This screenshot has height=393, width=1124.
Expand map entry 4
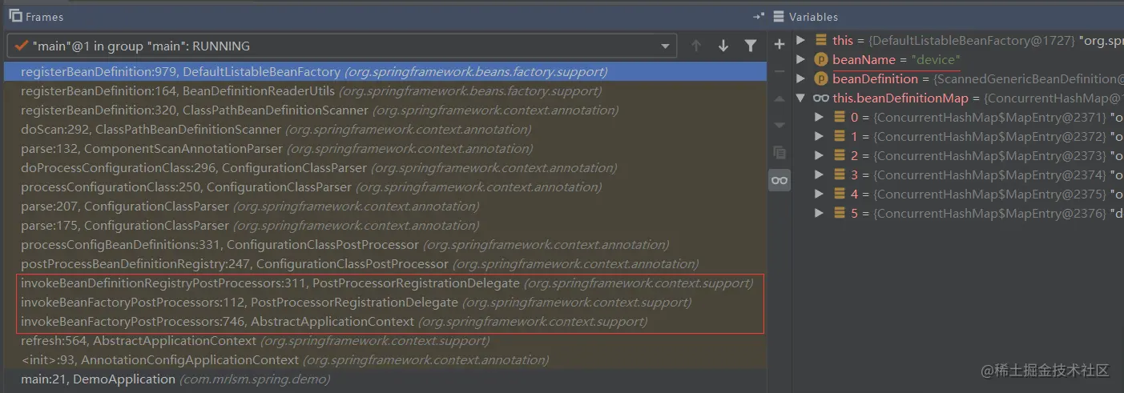coord(819,194)
